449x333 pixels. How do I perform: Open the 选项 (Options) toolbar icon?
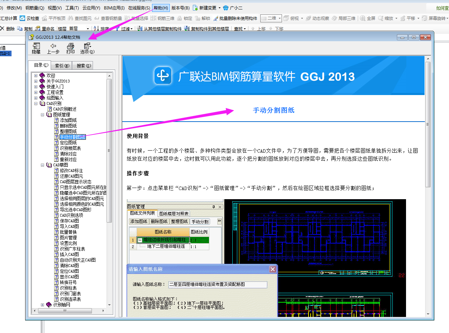pyautogui.click(x=87, y=48)
